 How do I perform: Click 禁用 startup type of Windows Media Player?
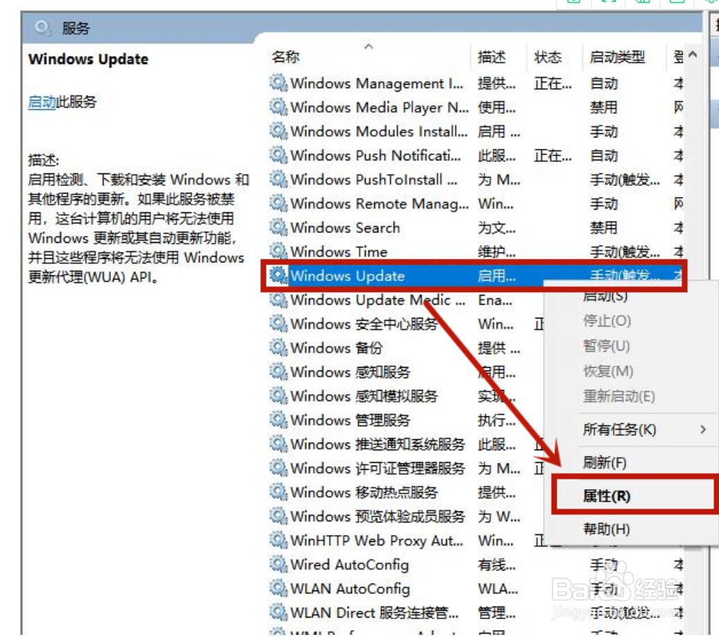(x=604, y=108)
